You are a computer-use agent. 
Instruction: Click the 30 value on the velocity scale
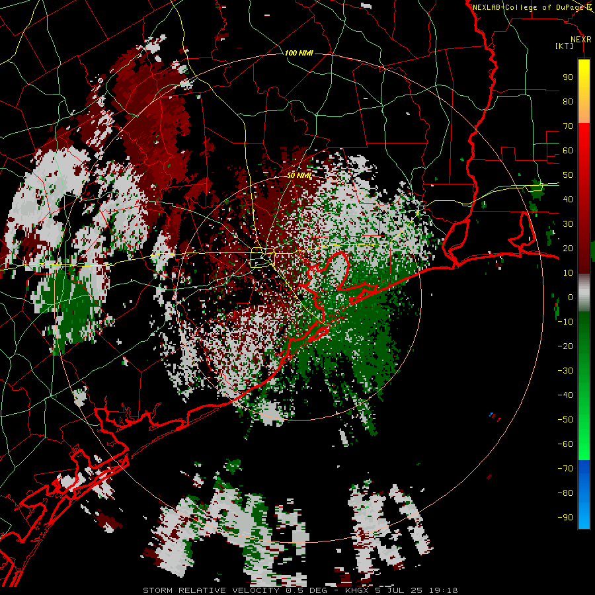568,224
